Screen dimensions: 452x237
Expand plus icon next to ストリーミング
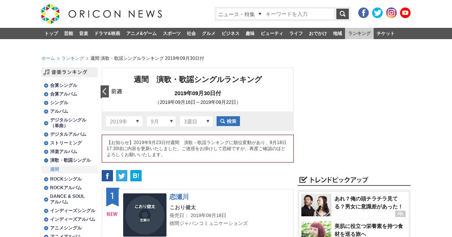click(46, 143)
